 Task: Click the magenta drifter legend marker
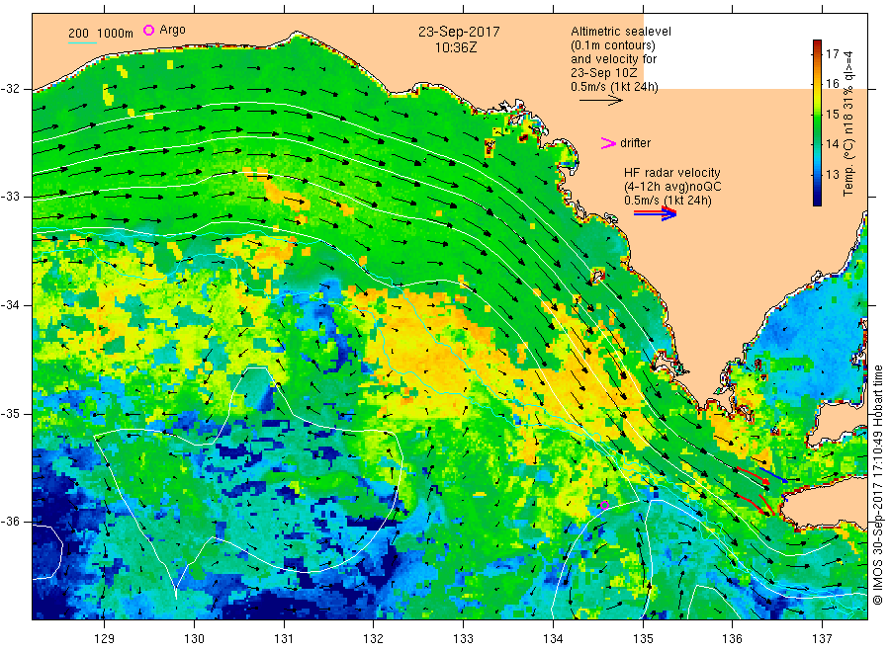pyautogui.click(x=608, y=143)
